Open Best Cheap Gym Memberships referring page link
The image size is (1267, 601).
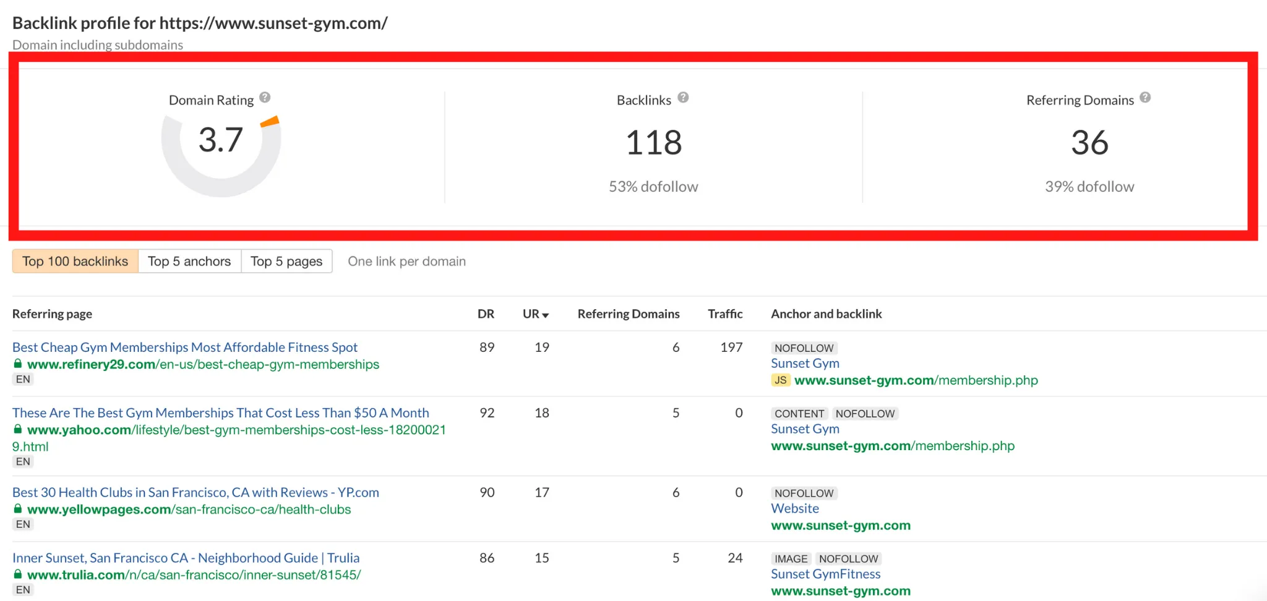(185, 347)
